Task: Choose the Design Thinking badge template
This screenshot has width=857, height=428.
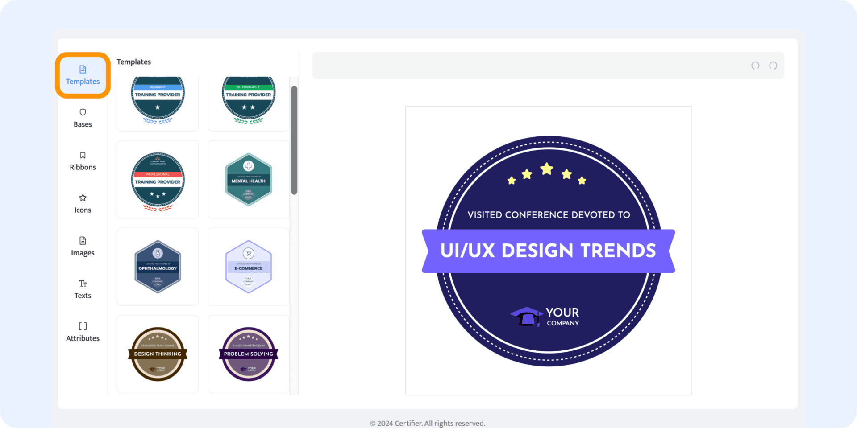Action: pyautogui.click(x=158, y=354)
